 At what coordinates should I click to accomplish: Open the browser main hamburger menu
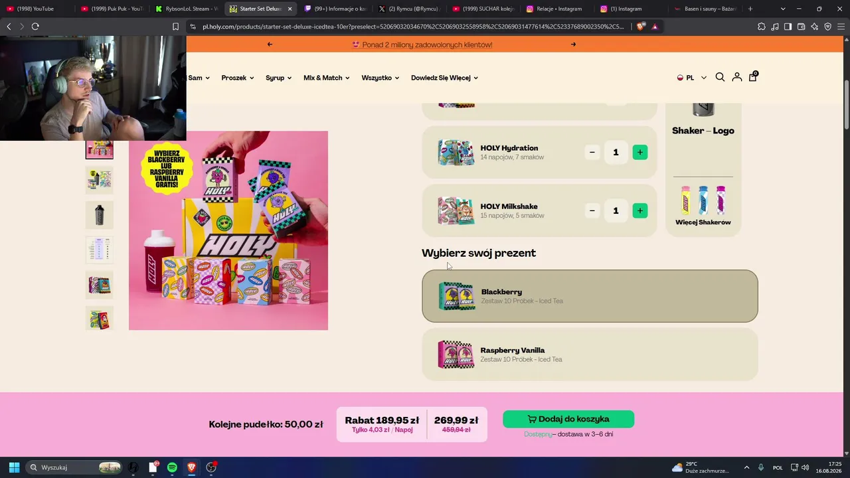pyautogui.click(x=841, y=27)
